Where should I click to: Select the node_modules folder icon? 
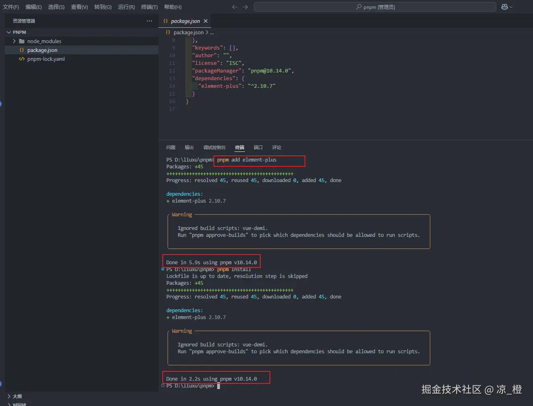tap(22, 41)
